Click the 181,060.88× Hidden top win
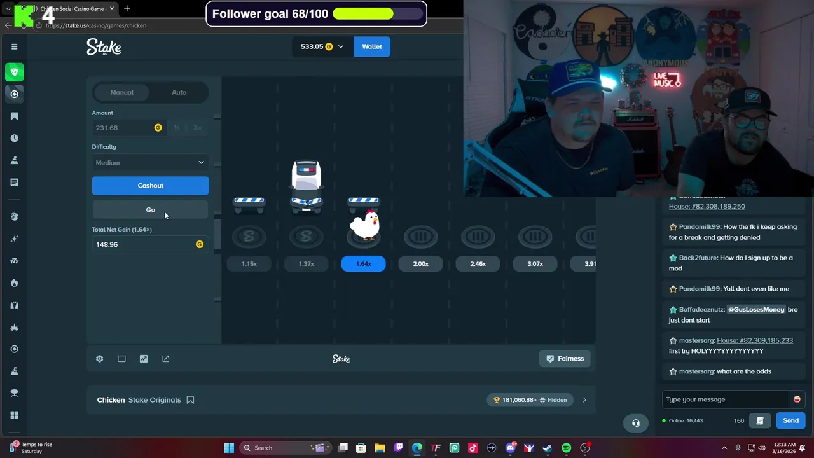Image resolution: width=814 pixels, height=458 pixels. point(530,400)
